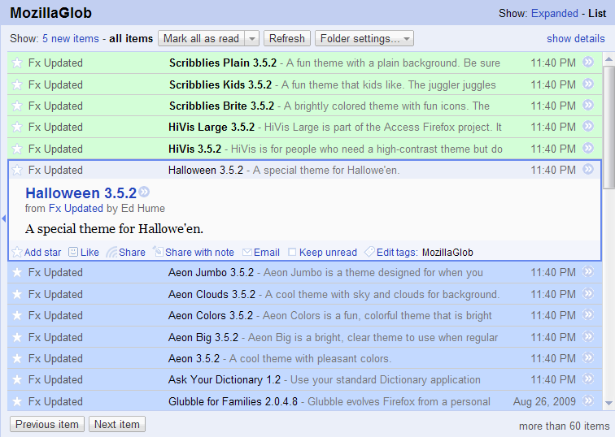Click arrow icon beside large Halloween 3.5.2 title

click(x=144, y=192)
